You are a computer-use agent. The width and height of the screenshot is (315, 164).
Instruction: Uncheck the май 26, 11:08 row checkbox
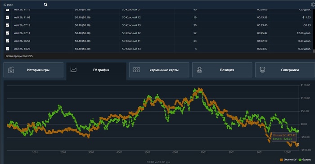(x=8, y=17)
